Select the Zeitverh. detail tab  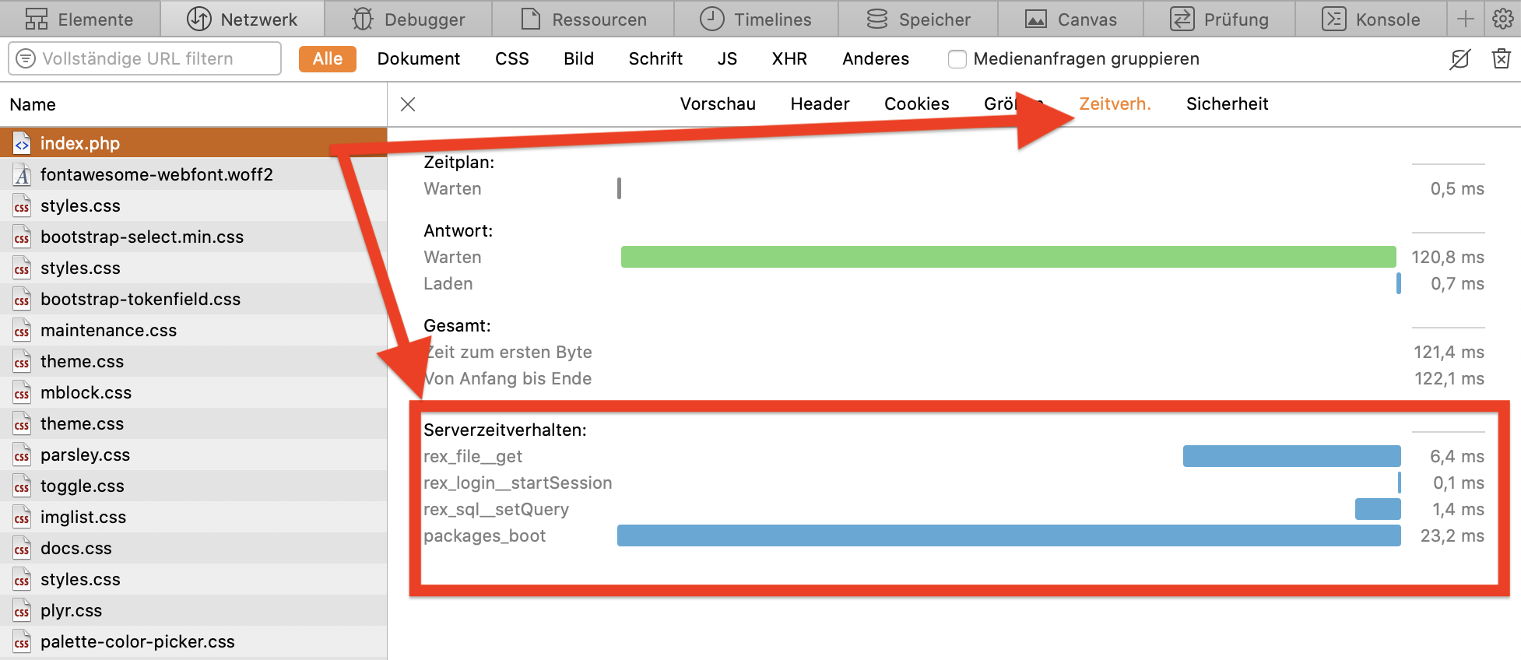click(x=1115, y=104)
